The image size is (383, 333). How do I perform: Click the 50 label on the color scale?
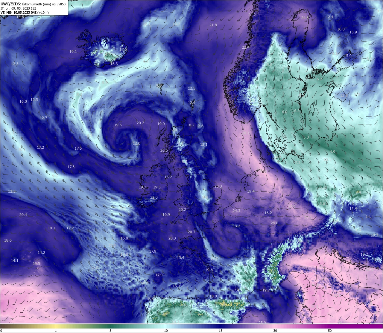pyautogui.click(x=330, y=331)
